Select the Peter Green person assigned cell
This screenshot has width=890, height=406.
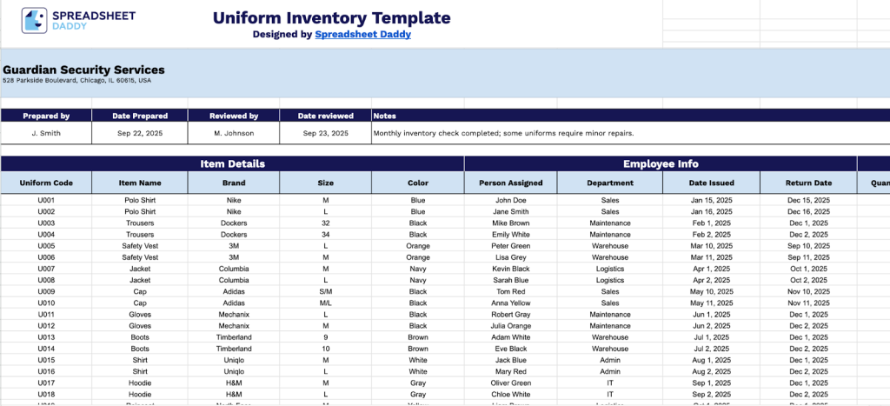click(511, 246)
